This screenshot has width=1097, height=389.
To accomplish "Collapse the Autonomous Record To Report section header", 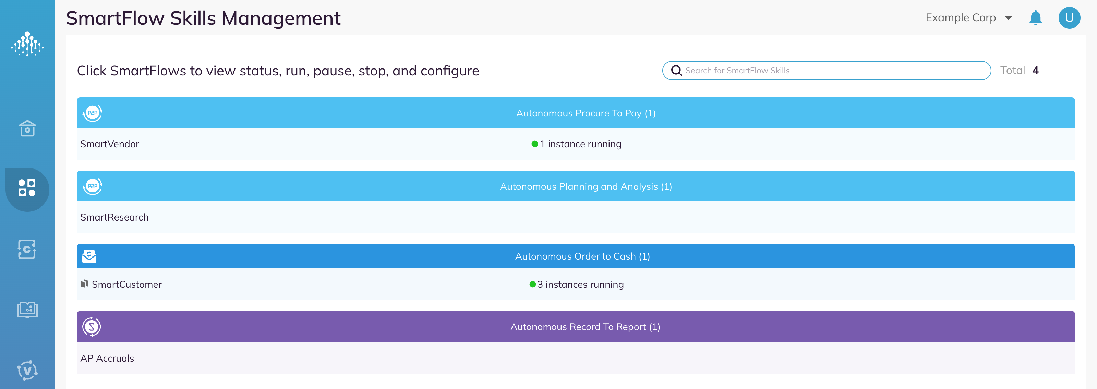I will tap(576, 327).
